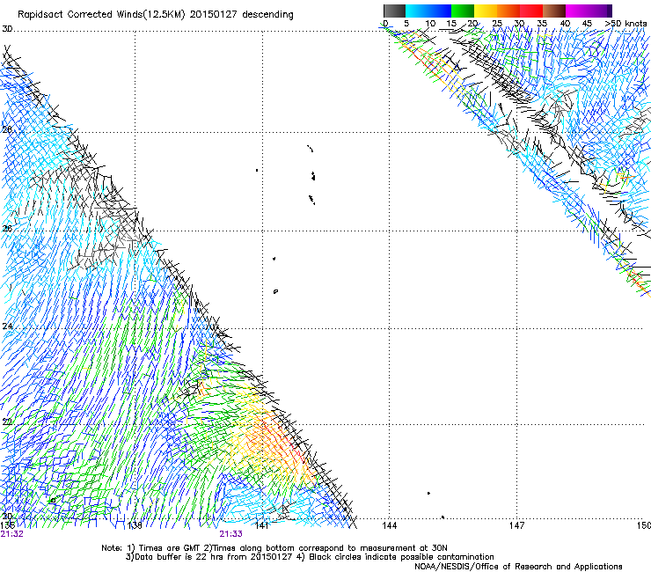Click the note line 'Times are GMT'

pos(170,548)
